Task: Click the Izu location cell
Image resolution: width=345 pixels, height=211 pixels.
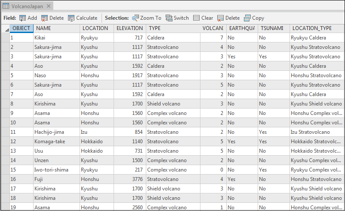Action: pyautogui.click(x=97, y=132)
